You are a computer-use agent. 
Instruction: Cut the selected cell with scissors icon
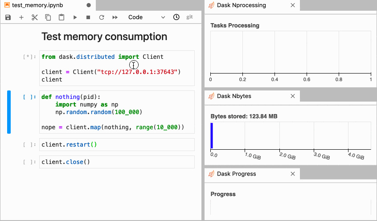tap(35, 17)
